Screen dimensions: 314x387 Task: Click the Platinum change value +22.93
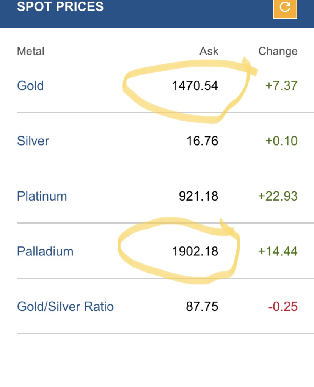pyautogui.click(x=278, y=196)
